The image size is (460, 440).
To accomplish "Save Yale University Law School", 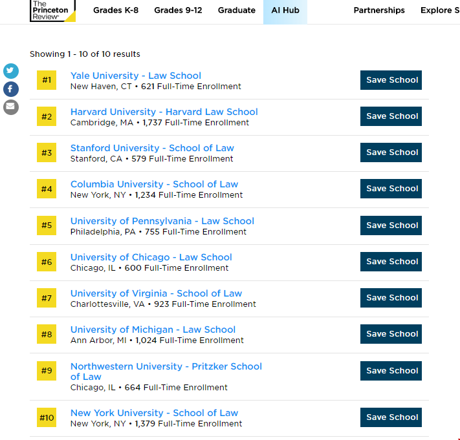I will (391, 80).
